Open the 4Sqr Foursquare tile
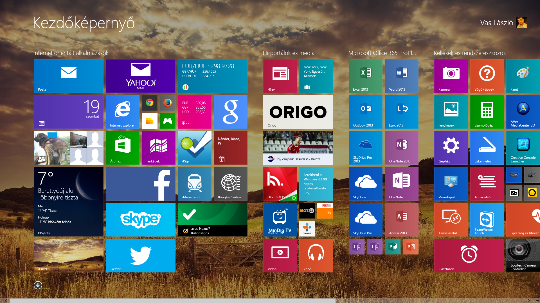Screen dimensions: 540x303 194,148
